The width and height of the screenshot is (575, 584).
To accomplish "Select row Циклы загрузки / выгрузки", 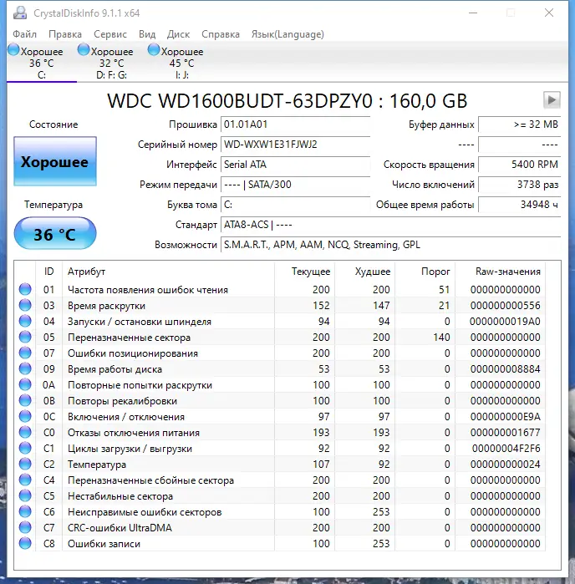I will [280, 448].
